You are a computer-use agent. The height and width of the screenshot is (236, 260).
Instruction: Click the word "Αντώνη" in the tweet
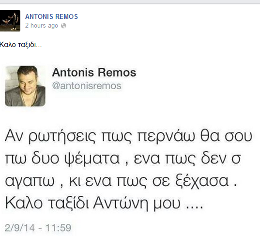click(x=121, y=203)
